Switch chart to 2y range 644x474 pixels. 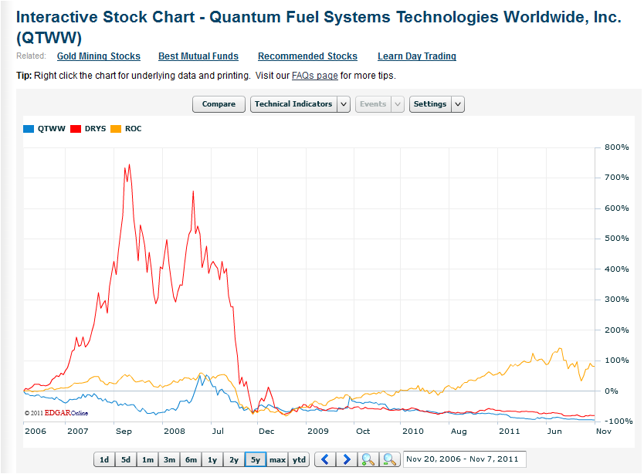click(234, 459)
